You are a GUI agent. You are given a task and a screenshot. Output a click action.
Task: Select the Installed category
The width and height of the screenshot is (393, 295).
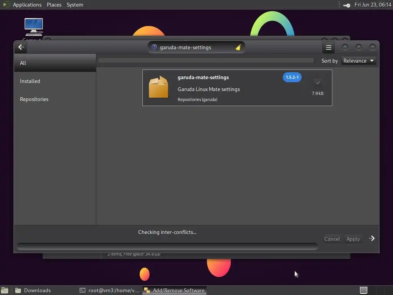55,81
